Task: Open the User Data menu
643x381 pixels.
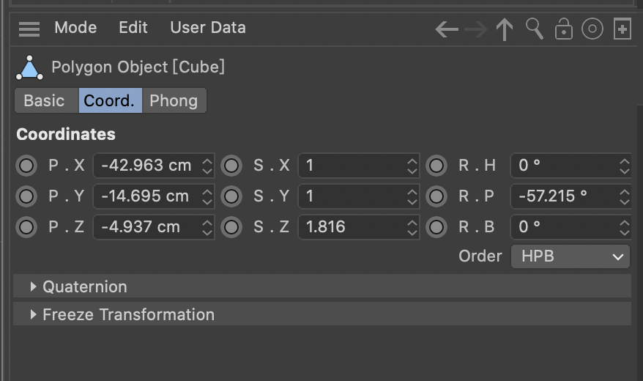Action: click(208, 28)
